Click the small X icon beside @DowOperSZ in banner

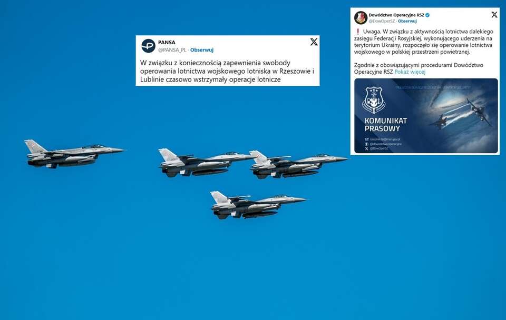click(367, 148)
